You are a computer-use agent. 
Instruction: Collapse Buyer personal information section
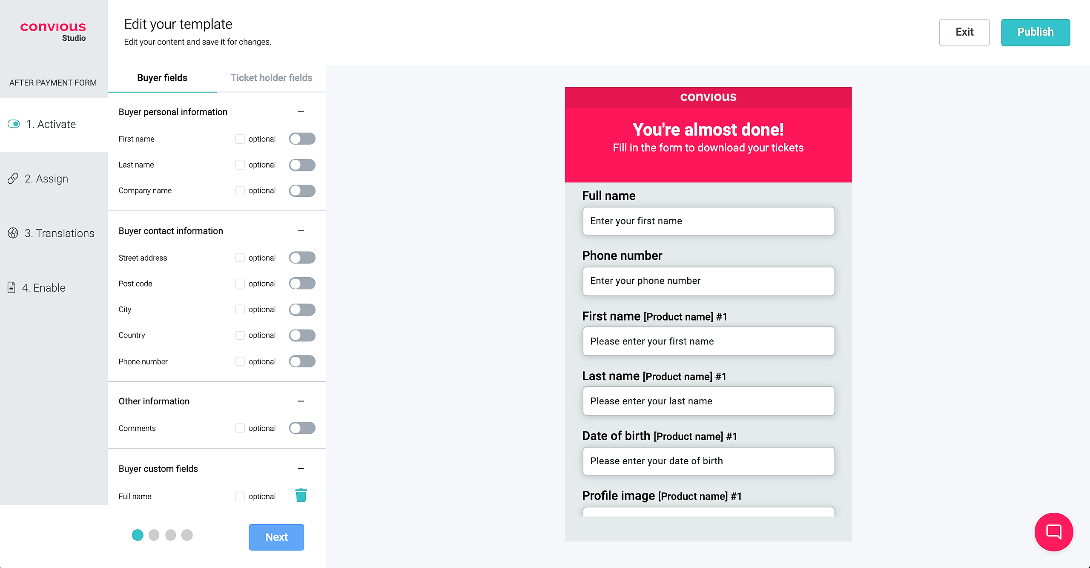pos(301,112)
